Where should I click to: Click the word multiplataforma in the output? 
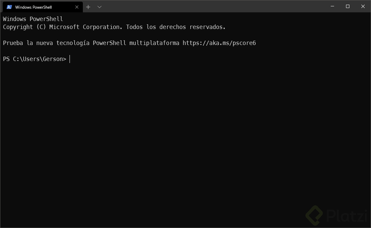coord(154,43)
